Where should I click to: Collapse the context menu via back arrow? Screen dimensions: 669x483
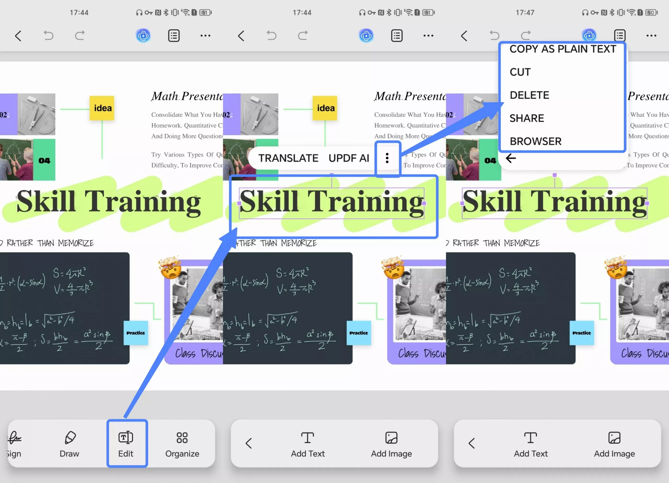(511, 158)
